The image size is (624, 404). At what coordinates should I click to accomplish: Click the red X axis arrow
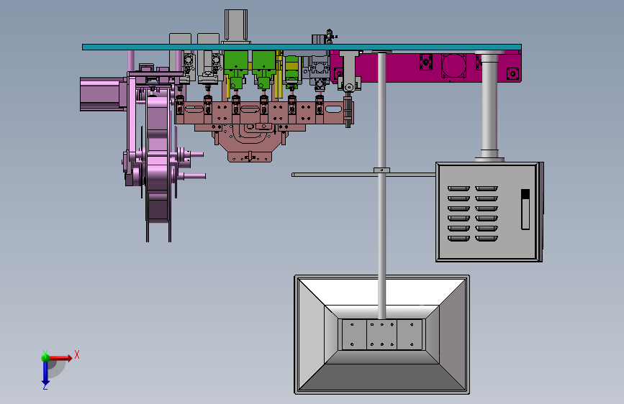[60, 358]
